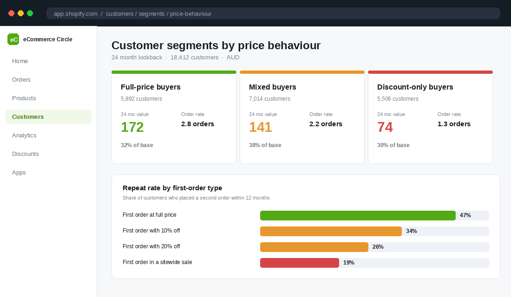The width and height of the screenshot is (511, 297).
Task: Click the 26% percentage label
Action: point(378,247)
